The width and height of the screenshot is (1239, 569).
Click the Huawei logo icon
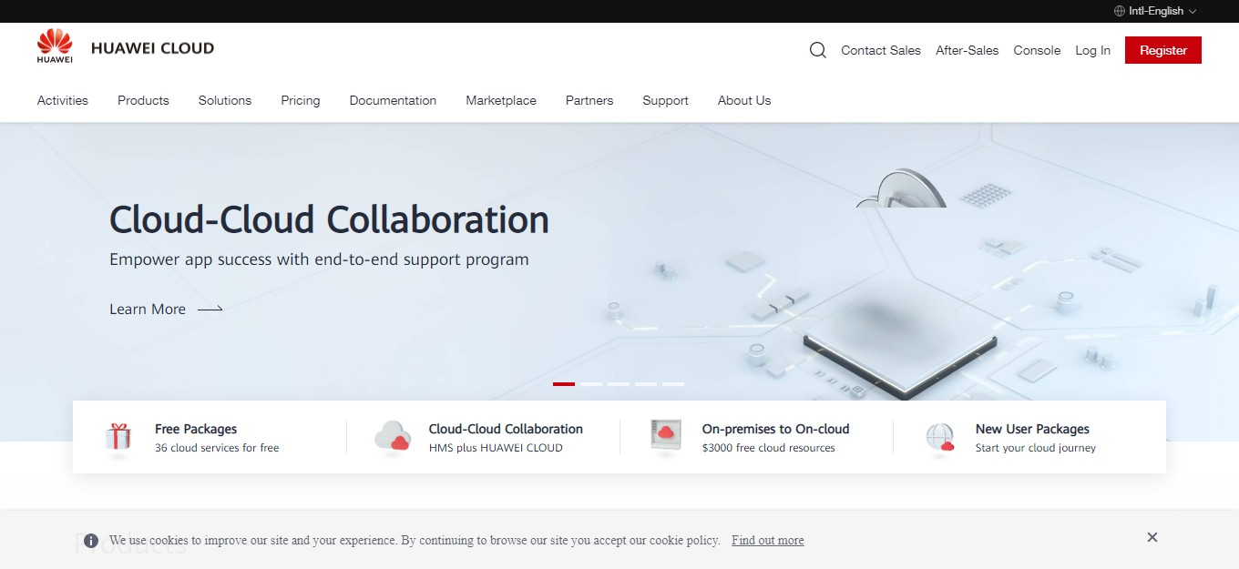point(55,46)
